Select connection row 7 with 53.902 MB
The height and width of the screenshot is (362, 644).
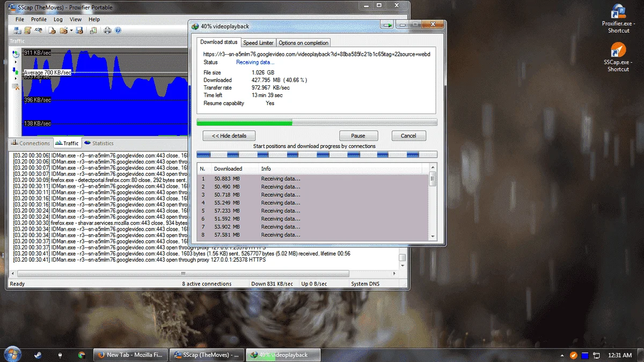313,227
